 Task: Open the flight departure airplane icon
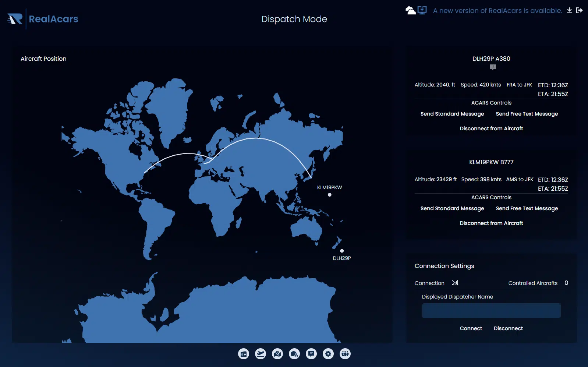tap(261, 354)
